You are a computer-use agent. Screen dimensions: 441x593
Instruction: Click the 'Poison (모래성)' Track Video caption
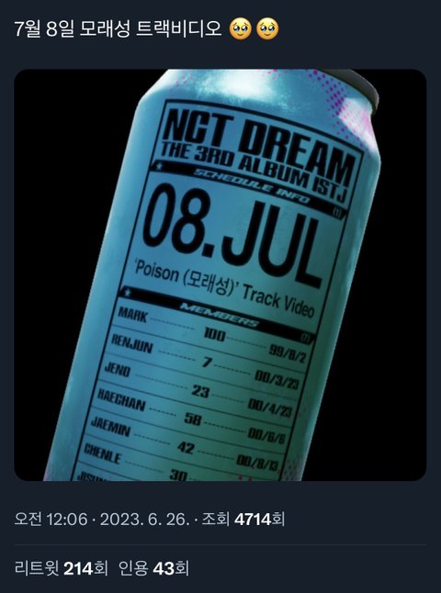click(223, 288)
